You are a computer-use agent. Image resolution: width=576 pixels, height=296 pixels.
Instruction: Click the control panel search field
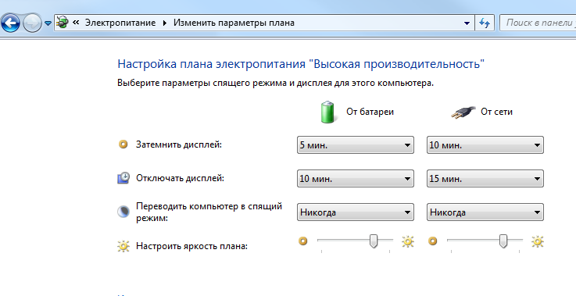click(x=538, y=23)
